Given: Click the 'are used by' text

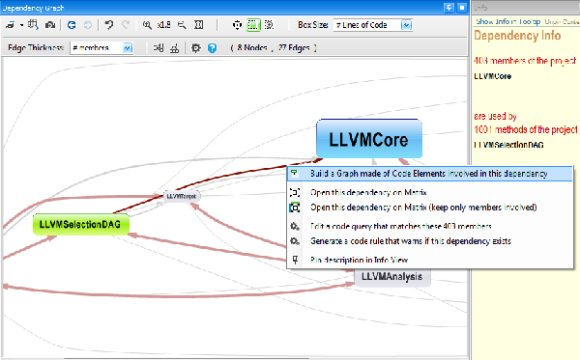Looking at the screenshot, I should point(495,117).
